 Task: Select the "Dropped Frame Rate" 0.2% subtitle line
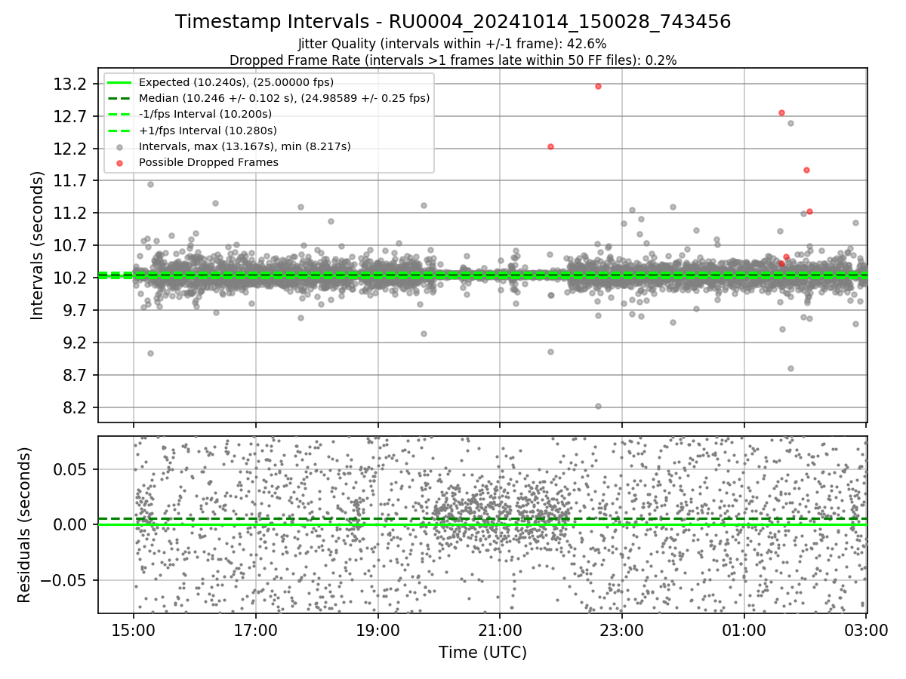(x=453, y=60)
